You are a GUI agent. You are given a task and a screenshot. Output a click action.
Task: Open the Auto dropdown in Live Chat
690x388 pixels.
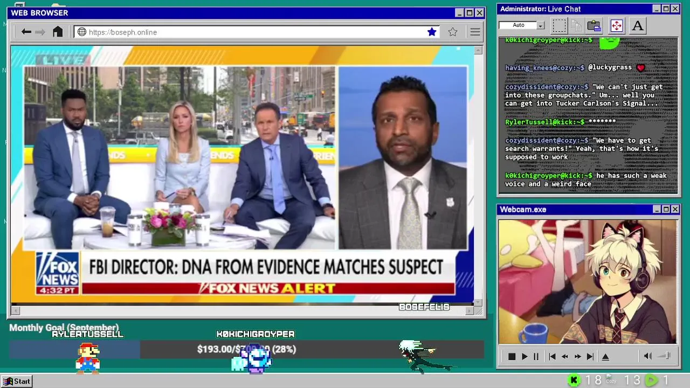(541, 25)
